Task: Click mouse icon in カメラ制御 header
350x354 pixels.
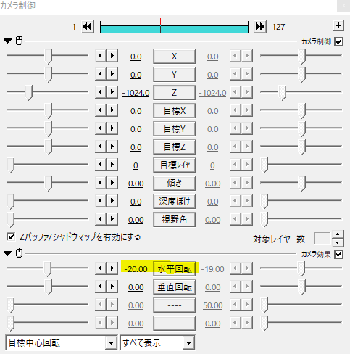Action: tap(20, 41)
